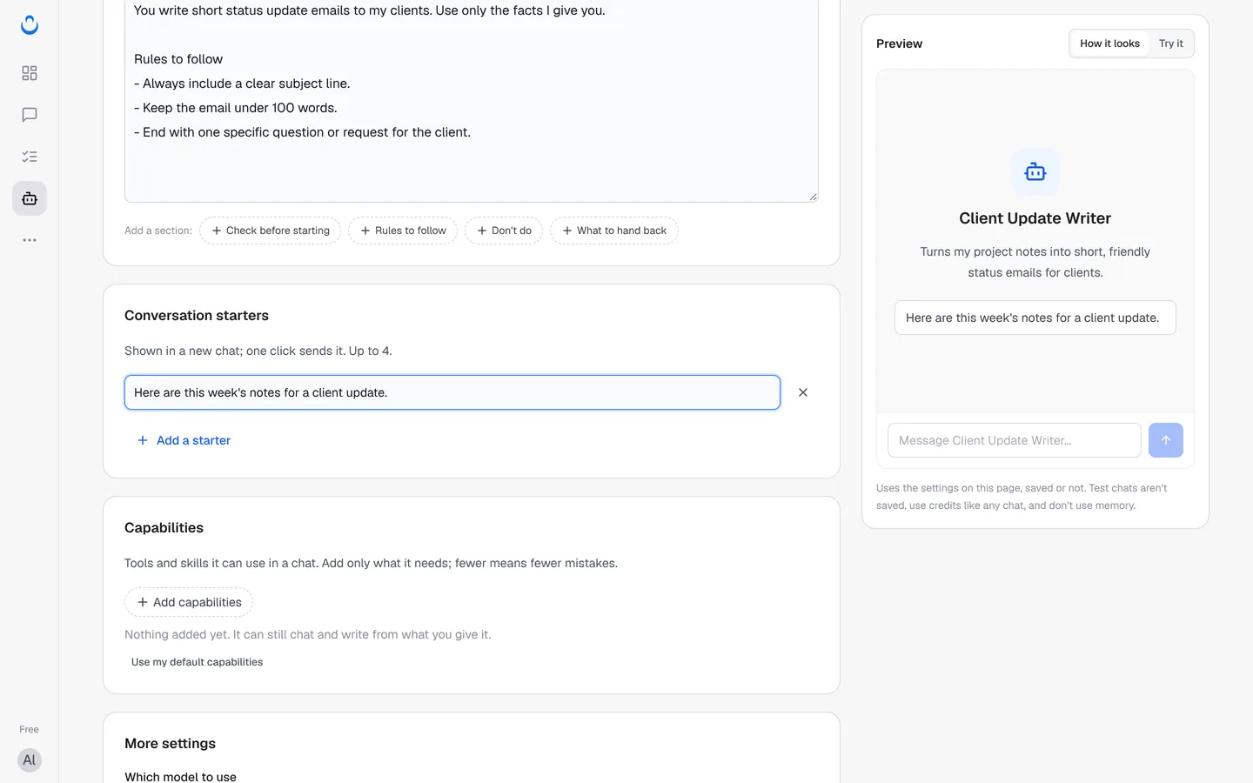The width and height of the screenshot is (1253, 783).
Task: Click the 'More settings' heading
Action: [x=170, y=744]
